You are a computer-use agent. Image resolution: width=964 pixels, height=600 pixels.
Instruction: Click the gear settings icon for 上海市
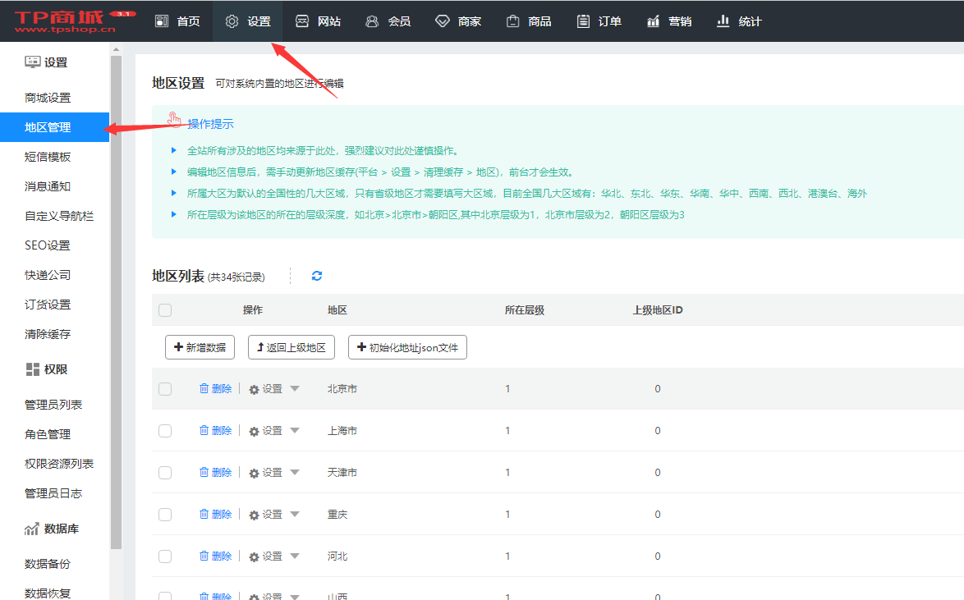[x=254, y=431]
